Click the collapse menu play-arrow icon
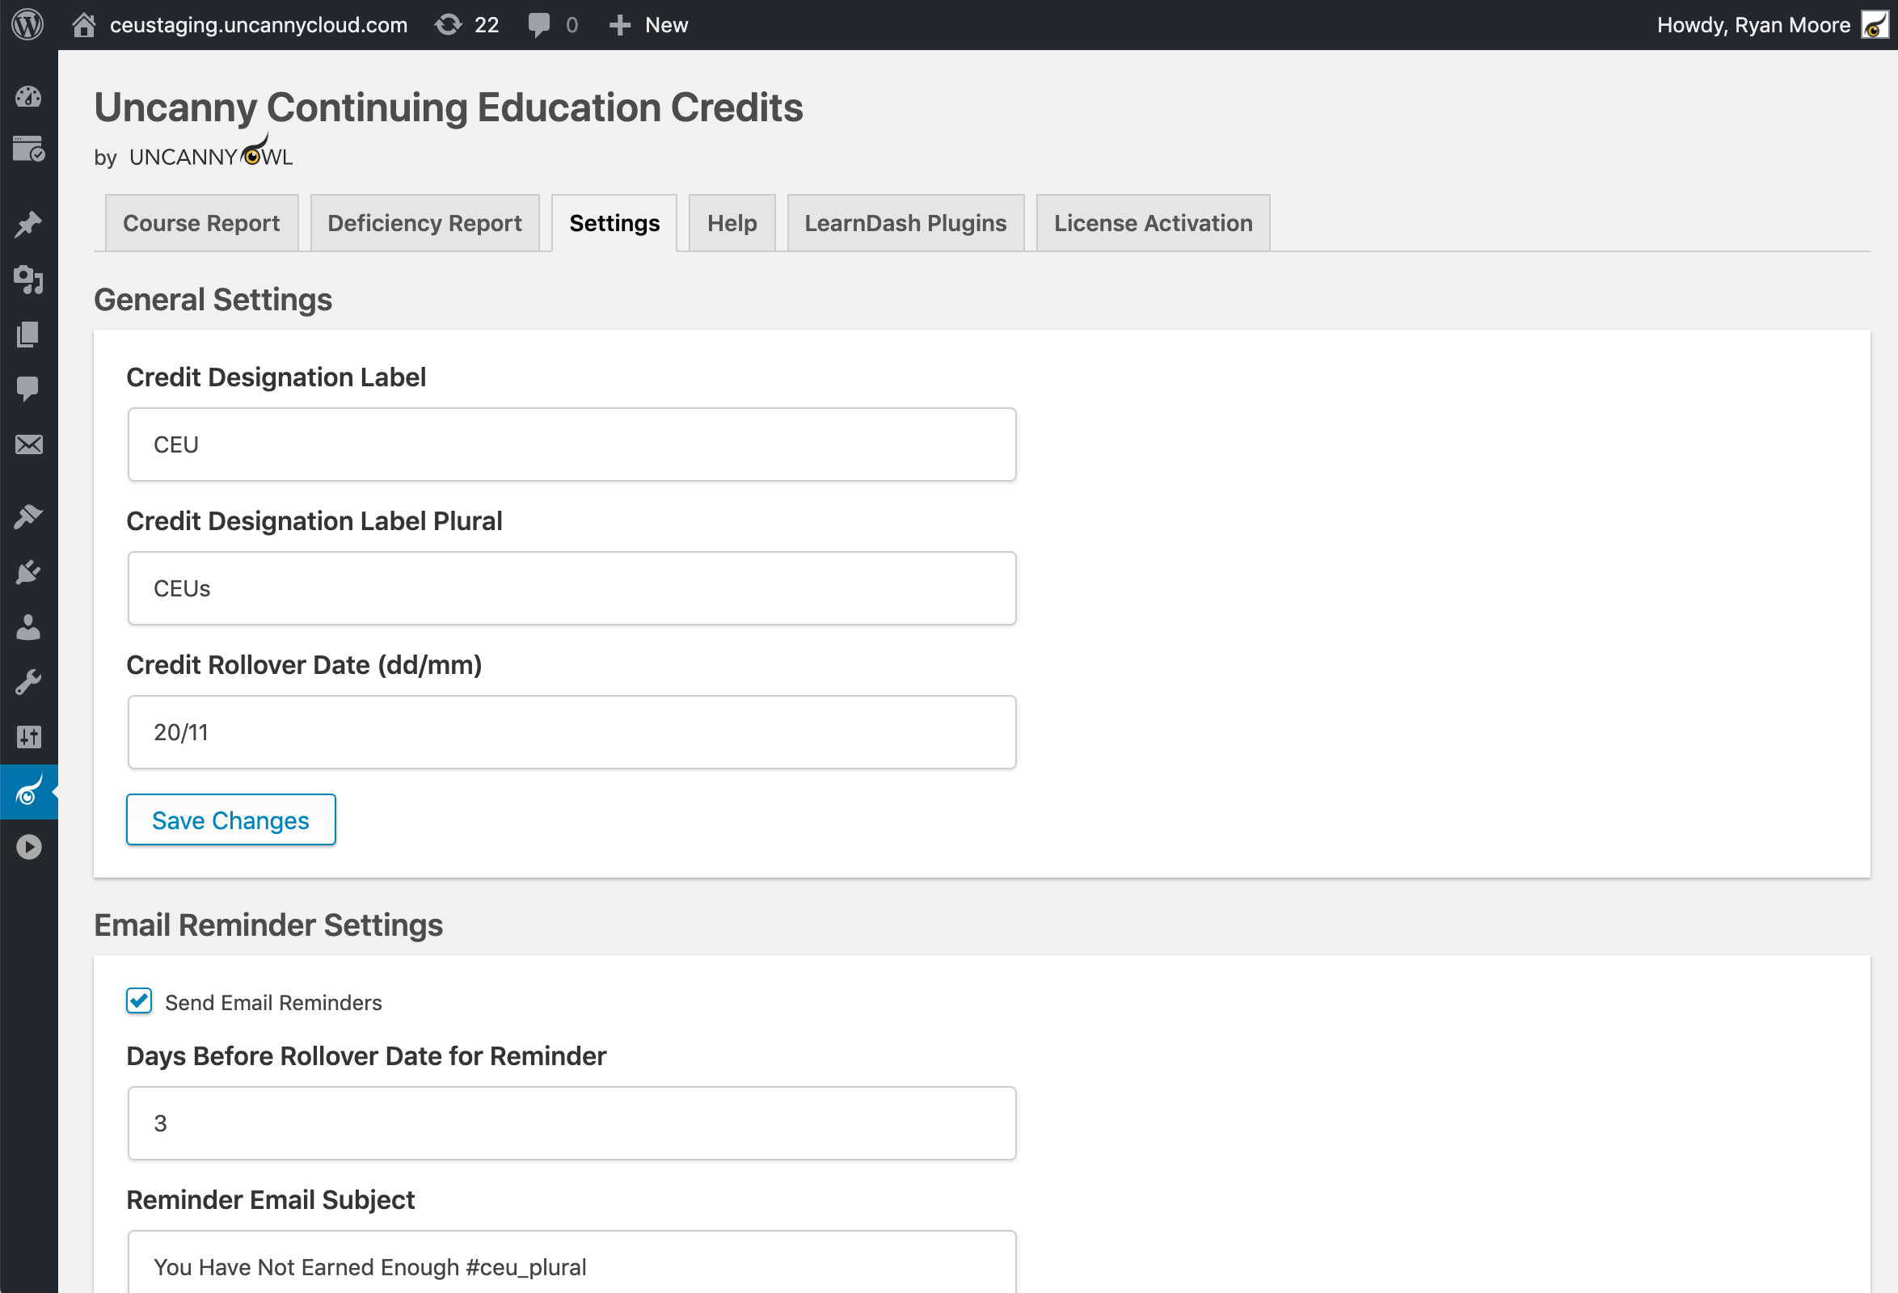1898x1293 pixels. point(28,846)
